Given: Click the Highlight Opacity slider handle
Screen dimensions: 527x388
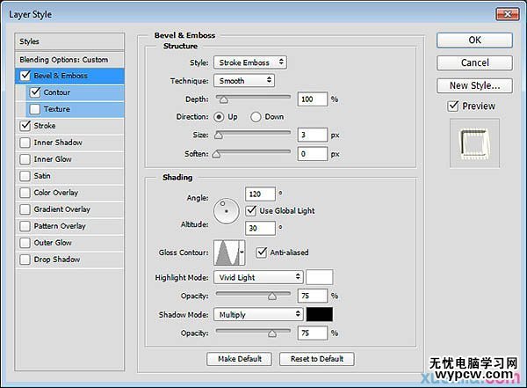Looking at the screenshot, I should [x=272, y=296].
